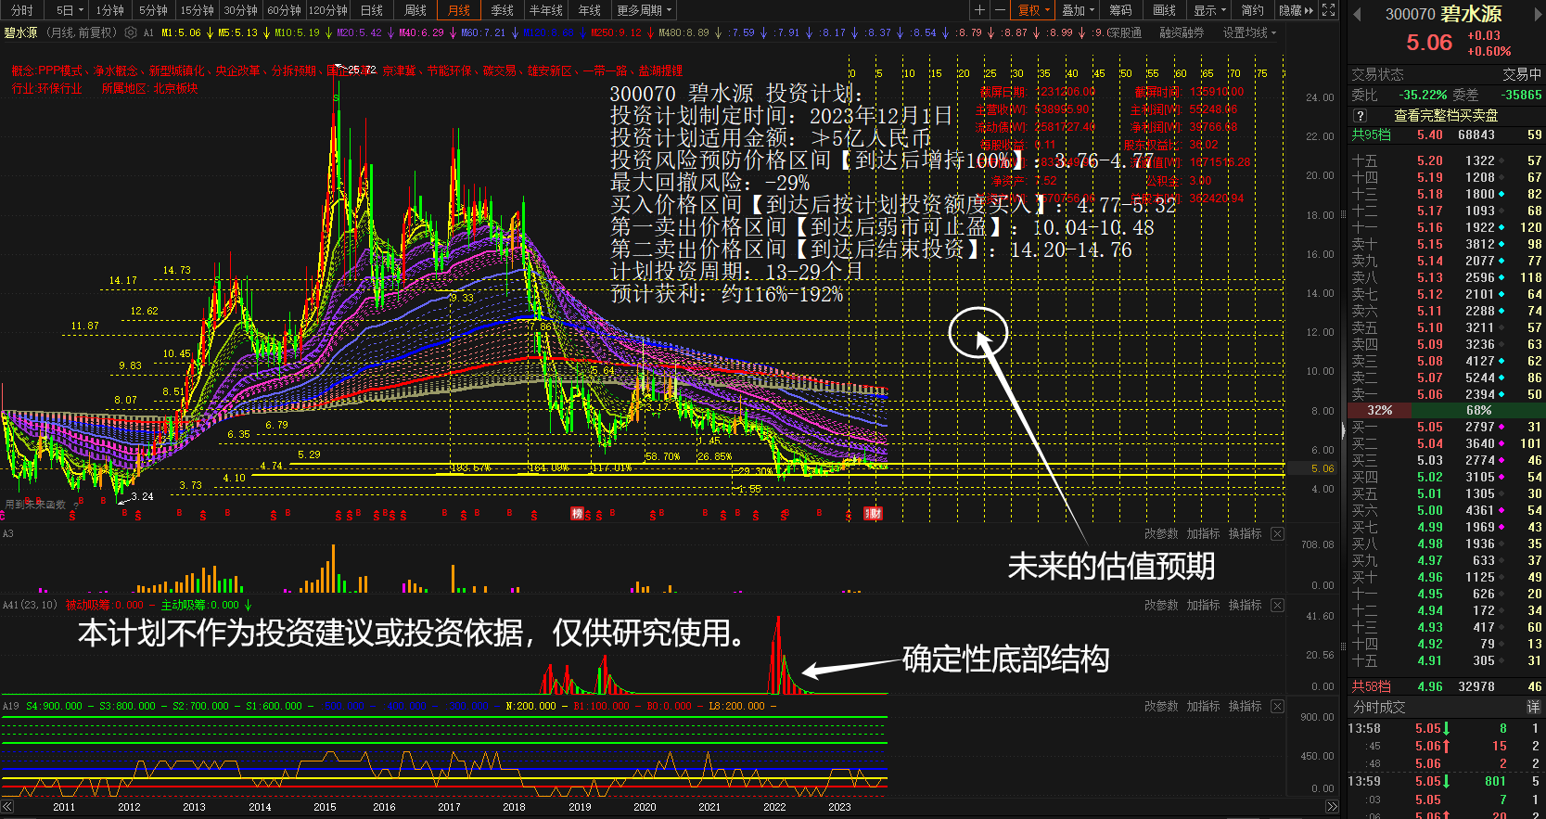Go to next stock arrow

(1536, 14)
